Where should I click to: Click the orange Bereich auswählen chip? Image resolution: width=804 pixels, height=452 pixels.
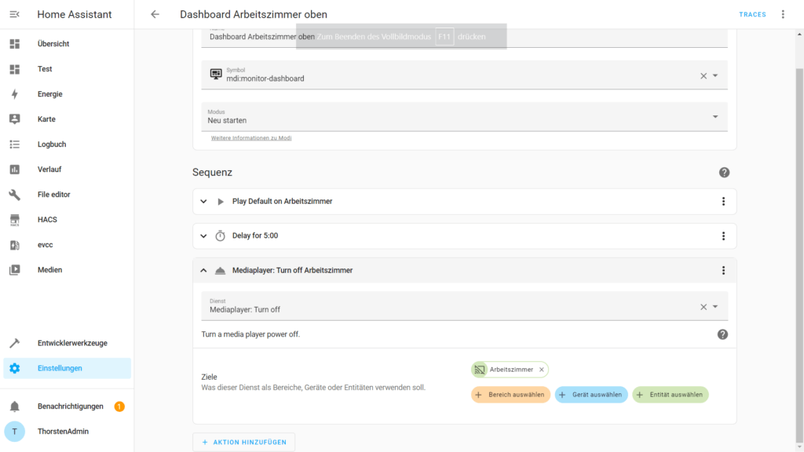coord(510,395)
